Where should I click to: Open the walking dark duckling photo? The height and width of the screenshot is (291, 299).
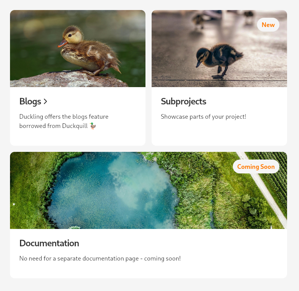click(x=219, y=49)
